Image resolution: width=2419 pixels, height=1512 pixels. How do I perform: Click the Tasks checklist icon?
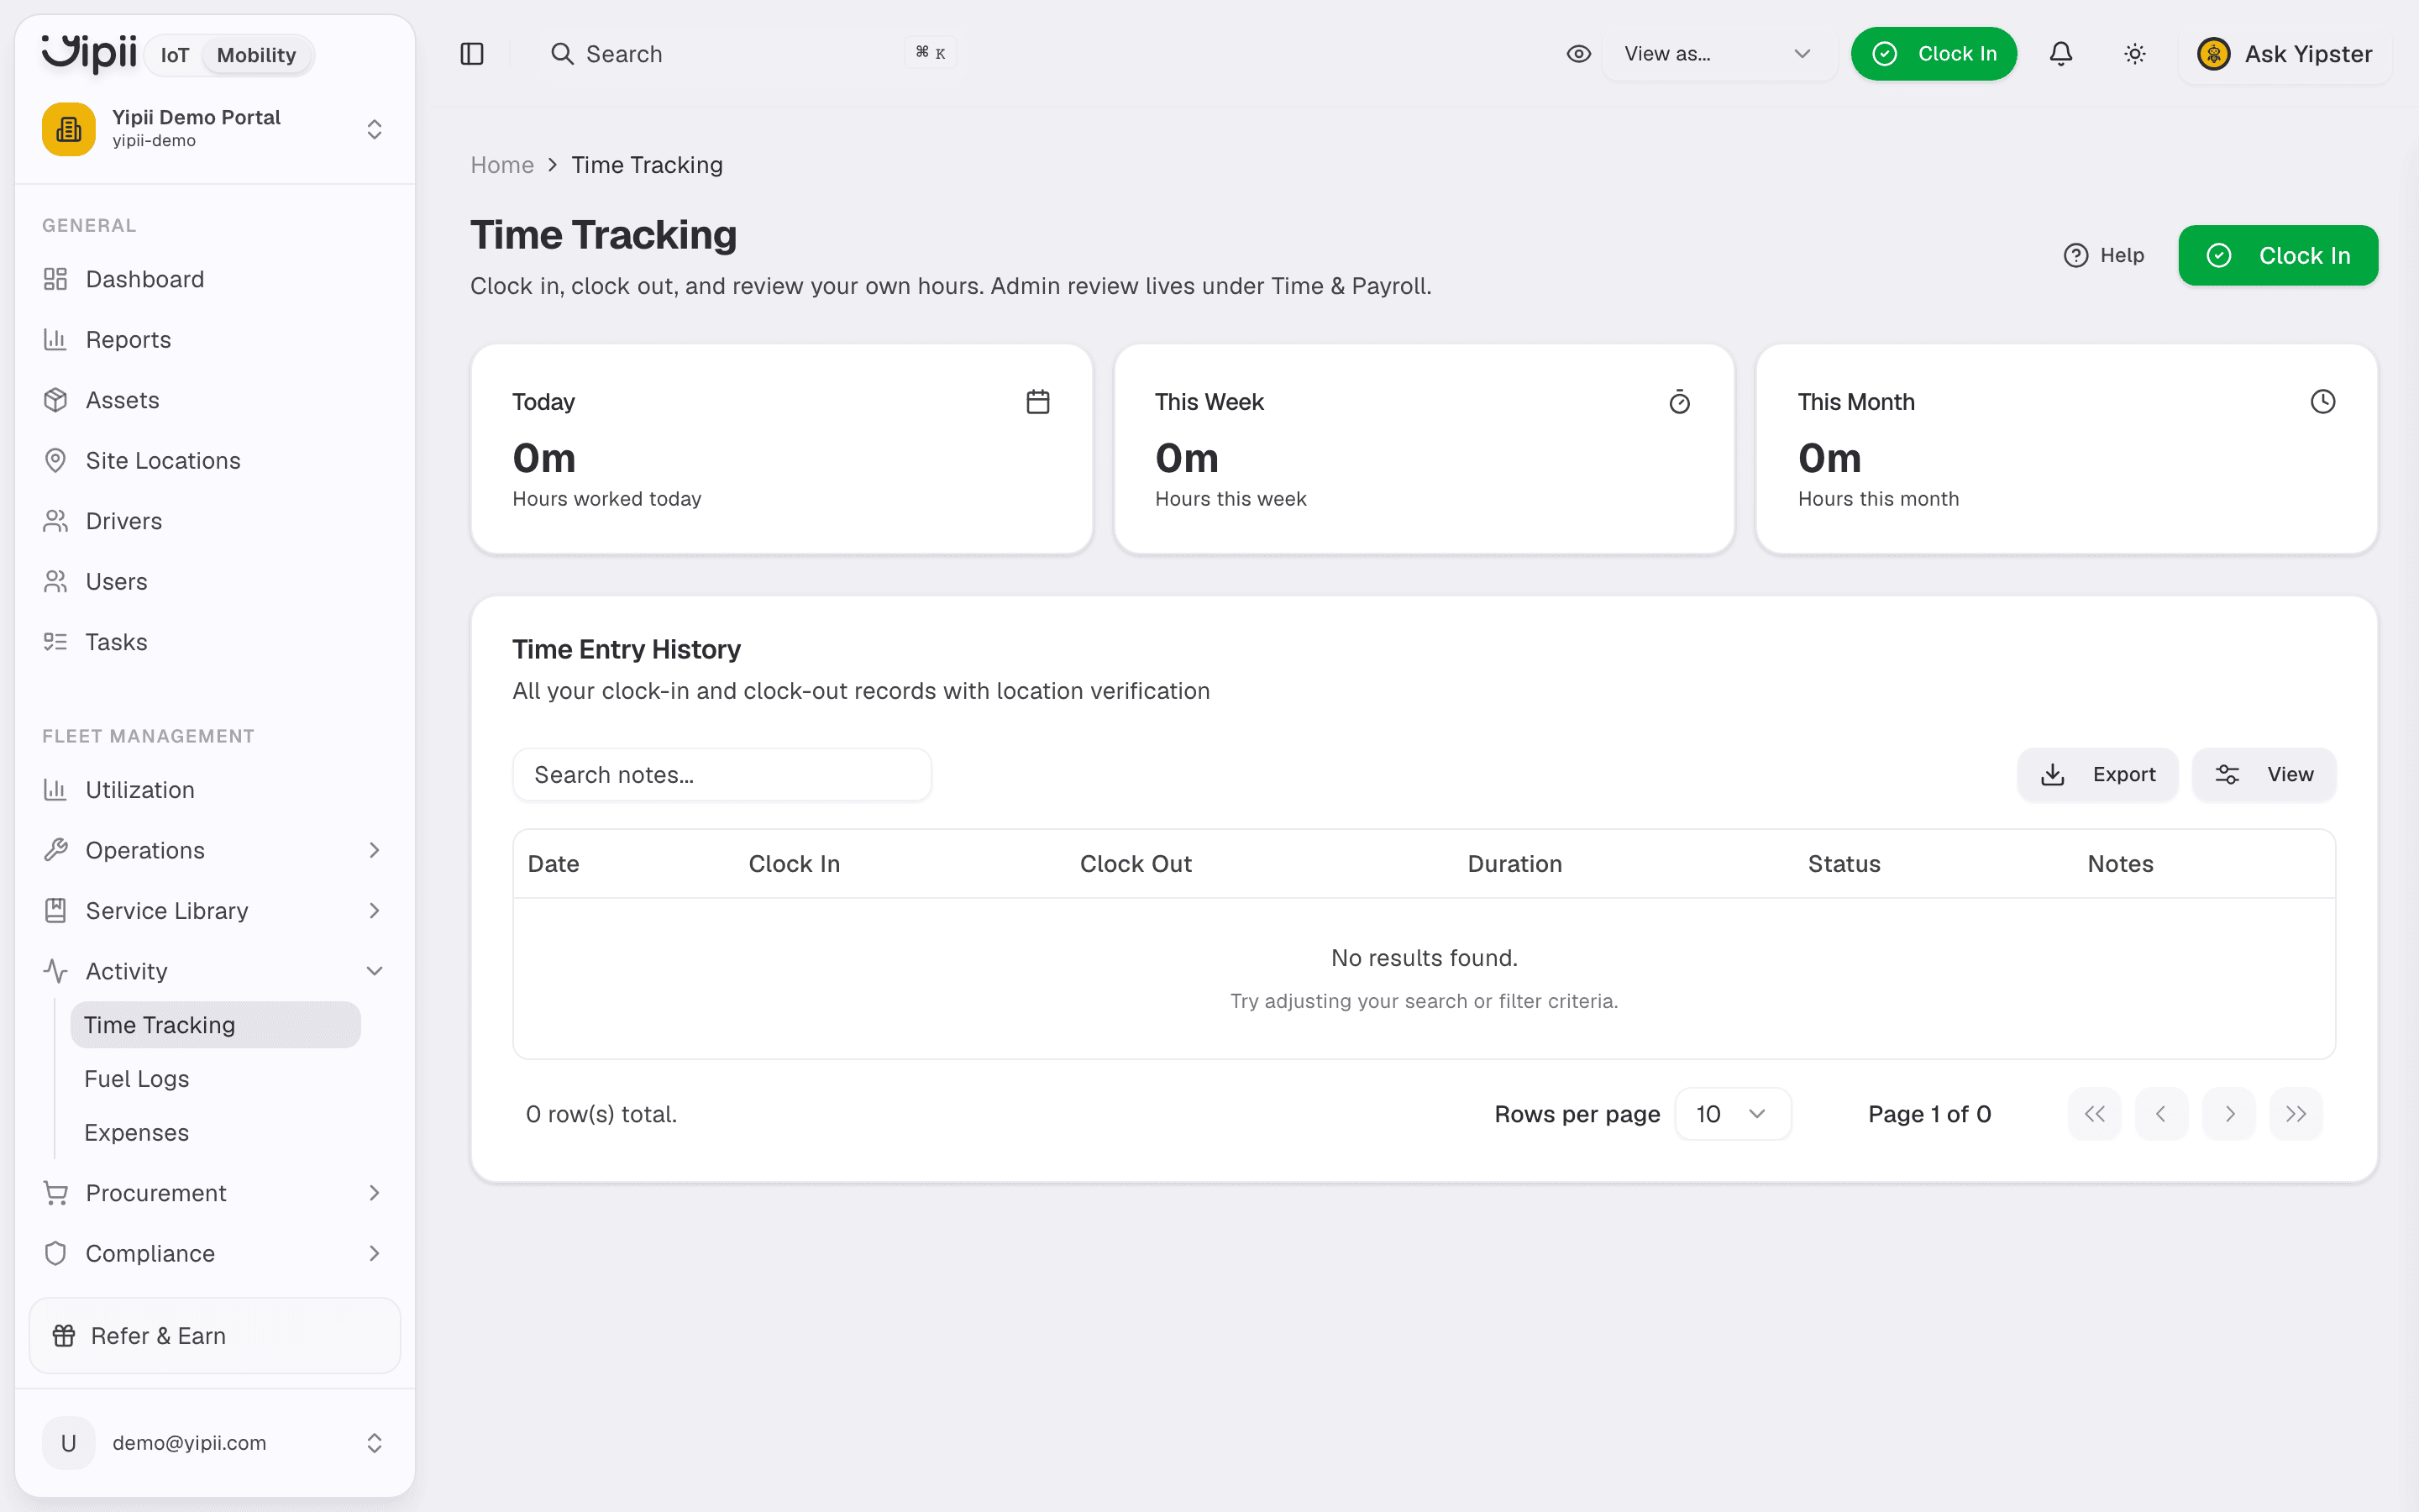(56, 642)
